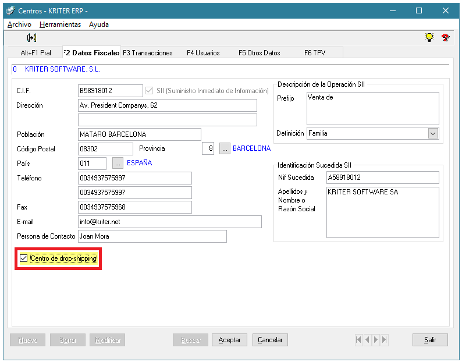Click the blue BARCELONA province label
The width and height of the screenshot is (462, 362).
251,148
